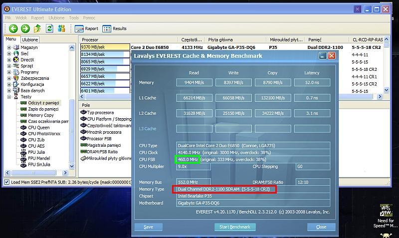Select Odczyt z pamięci benchmark
The height and width of the screenshot is (238, 399).
coord(43,103)
